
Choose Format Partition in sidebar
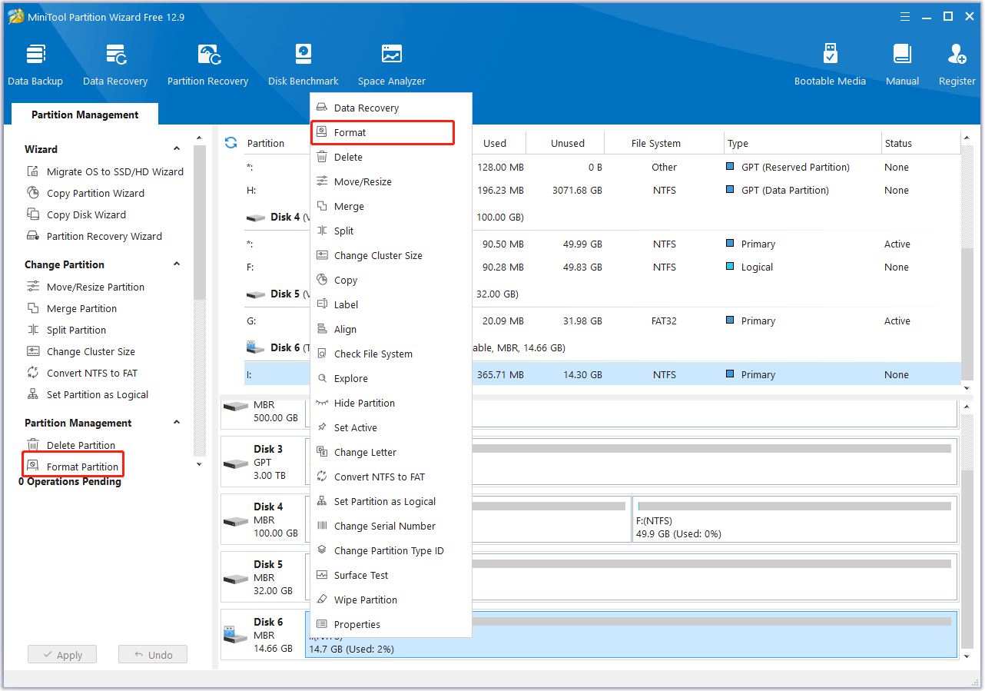click(x=72, y=467)
